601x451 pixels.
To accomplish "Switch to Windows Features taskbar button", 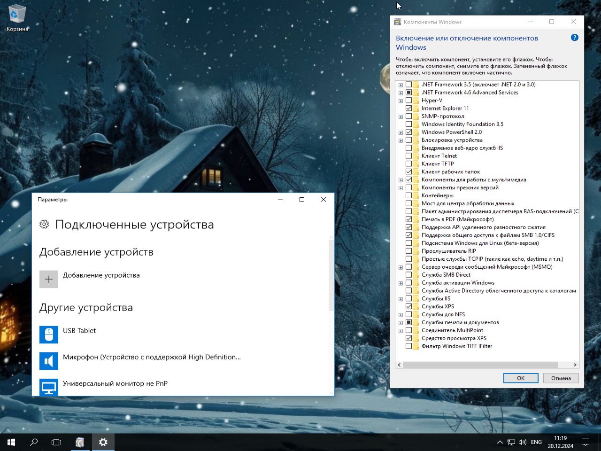I will coord(80,442).
